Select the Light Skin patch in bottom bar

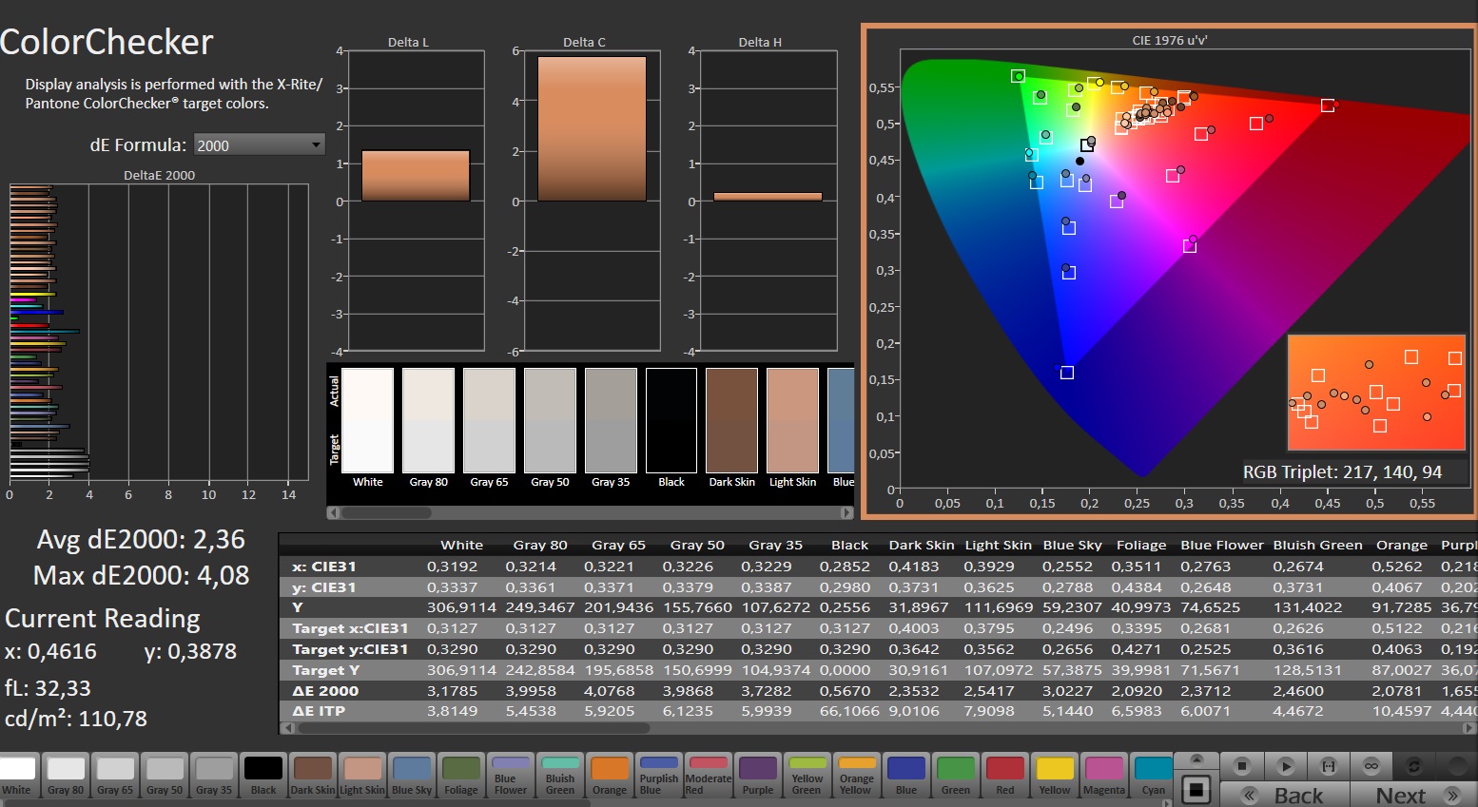tap(362, 775)
